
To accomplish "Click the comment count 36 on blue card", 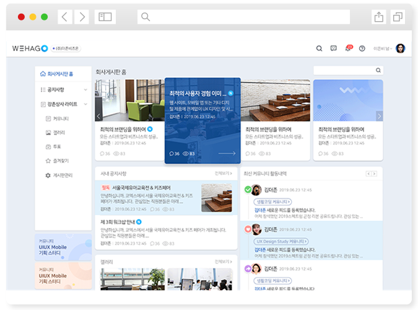I will (x=175, y=154).
